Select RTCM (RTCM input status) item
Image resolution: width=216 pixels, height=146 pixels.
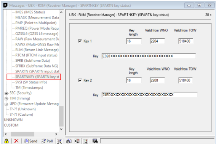tap(36, 55)
